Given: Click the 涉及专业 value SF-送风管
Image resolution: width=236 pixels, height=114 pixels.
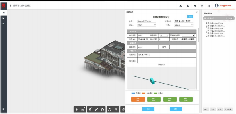Looking at the screenshot, I should point(143,39).
